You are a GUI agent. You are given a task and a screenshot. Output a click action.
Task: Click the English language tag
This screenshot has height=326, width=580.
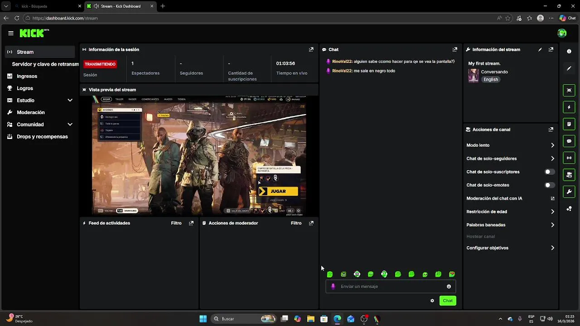click(x=490, y=80)
